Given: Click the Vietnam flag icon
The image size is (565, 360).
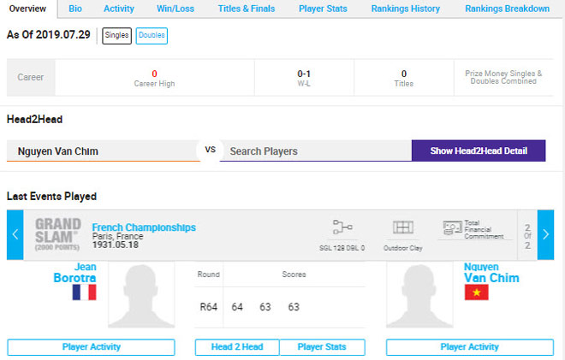Looking at the screenshot, I should tap(476, 292).
